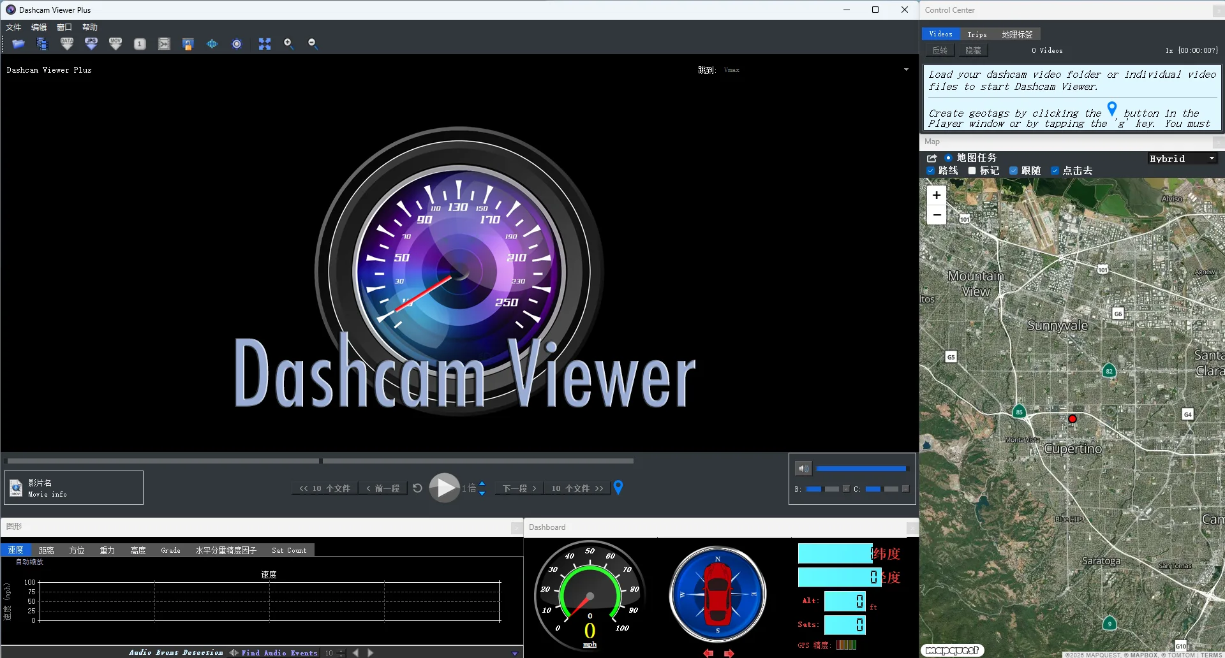Click the audio waveform toolbar icon

coord(212,44)
